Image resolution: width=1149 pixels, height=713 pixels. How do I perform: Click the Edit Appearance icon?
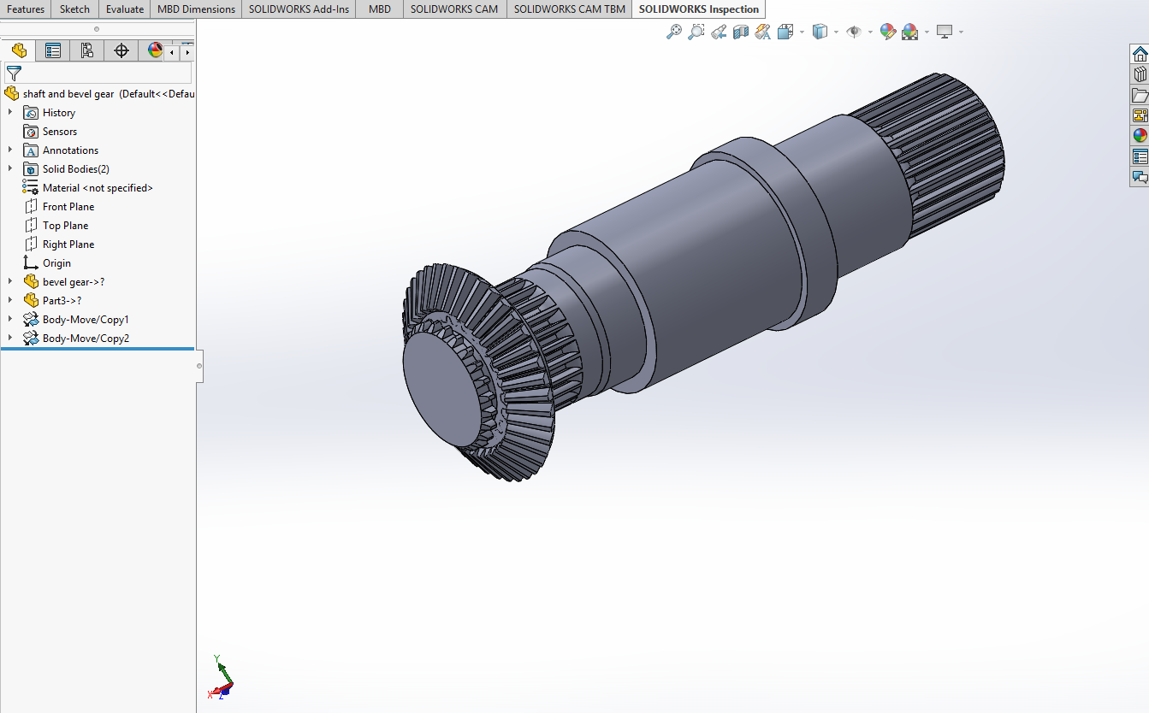pos(888,32)
